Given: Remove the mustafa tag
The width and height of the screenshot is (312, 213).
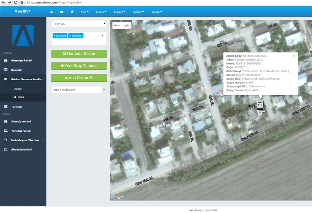Looking at the screenshot, I should point(54,35).
